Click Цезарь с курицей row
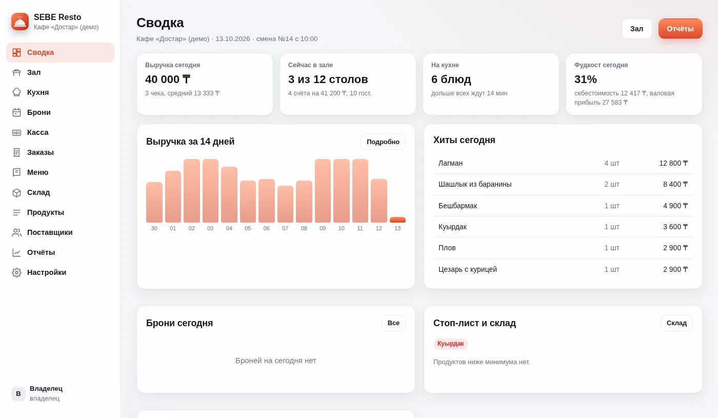718x418 pixels. point(563,269)
